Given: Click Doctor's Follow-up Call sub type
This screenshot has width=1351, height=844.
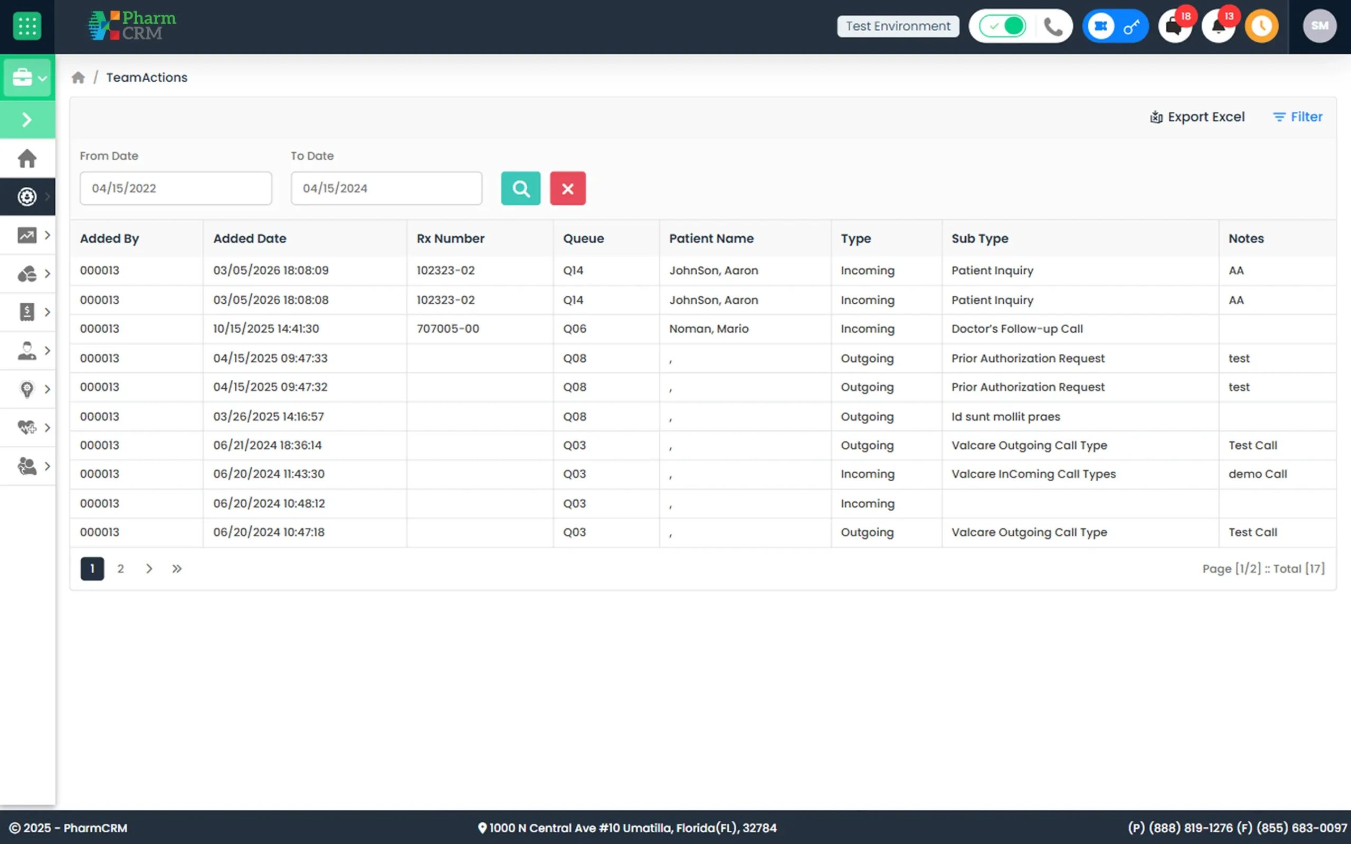Looking at the screenshot, I should (x=1017, y=329).
